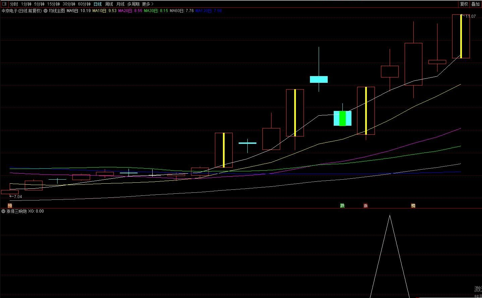Select the 15分钟 period tab
Viewport: 482px width, 298px height.
point(53,4)
